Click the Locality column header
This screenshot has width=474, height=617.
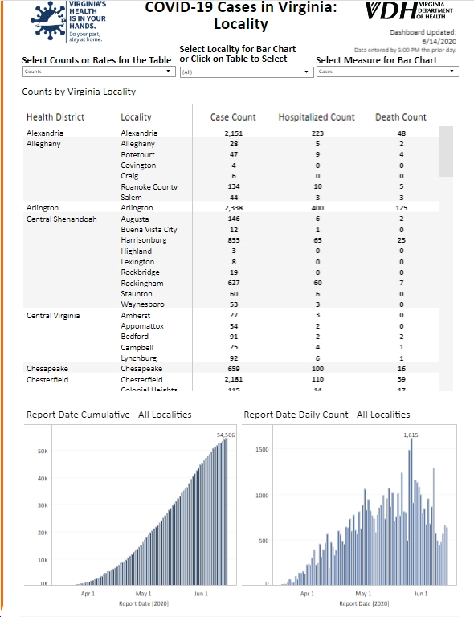point(136,117)
